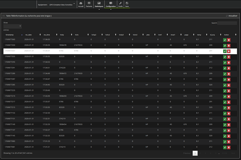
Task: Delete the highlighted row 1769877357
Action: 229,51
